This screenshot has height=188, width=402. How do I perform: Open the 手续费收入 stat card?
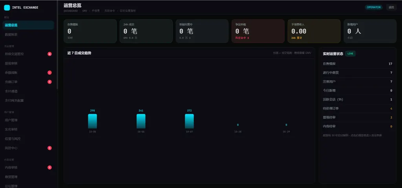(314, 31)
